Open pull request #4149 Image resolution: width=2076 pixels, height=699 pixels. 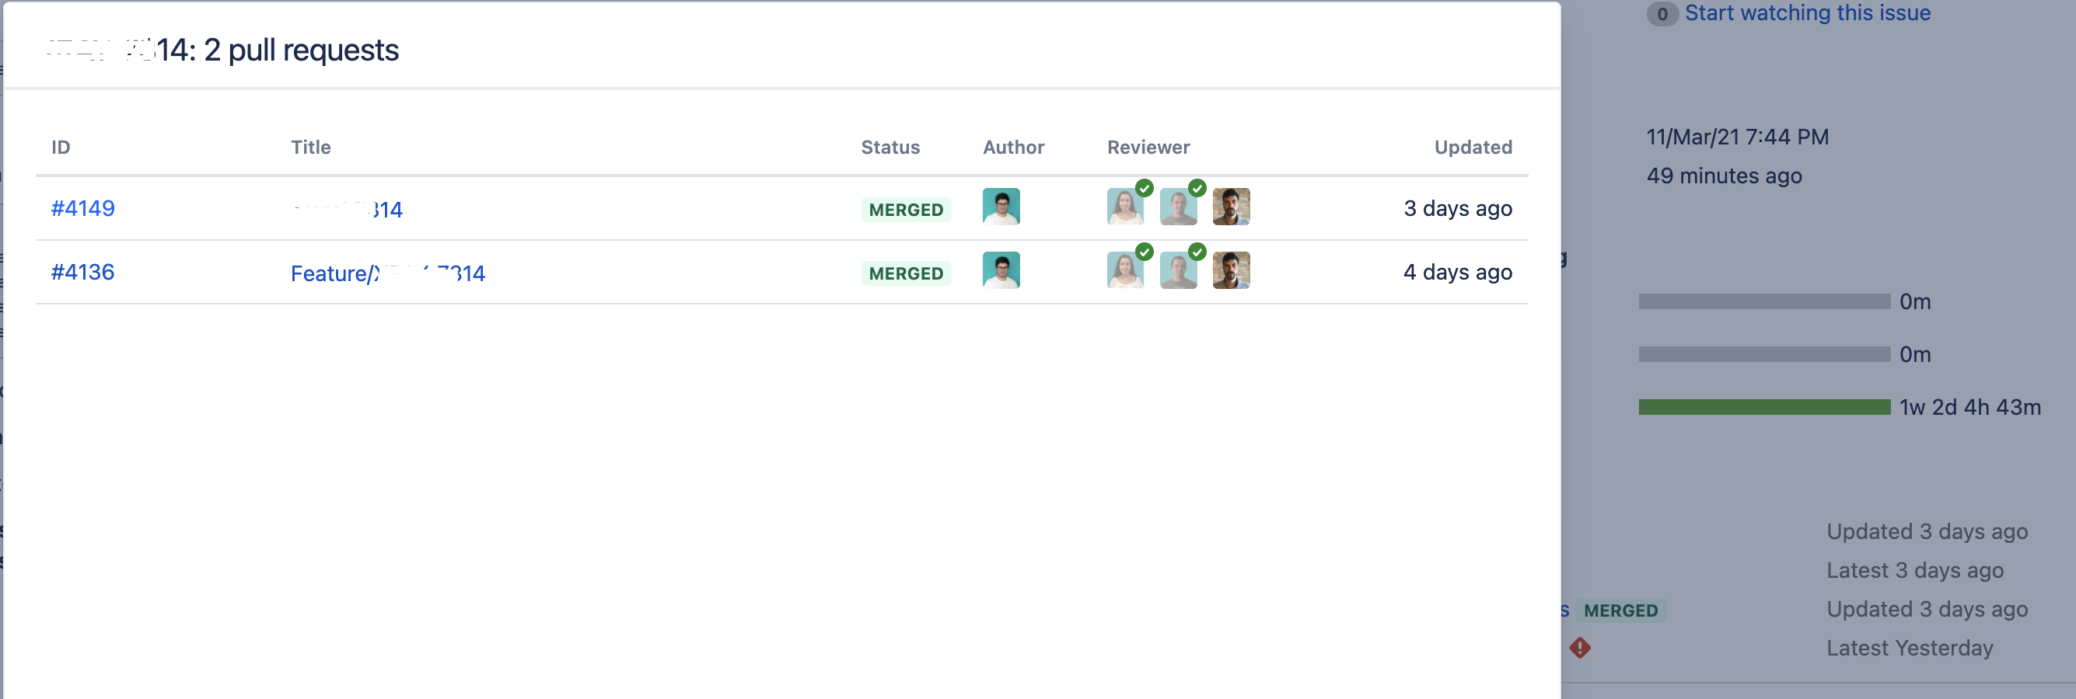tap(83, 209)
